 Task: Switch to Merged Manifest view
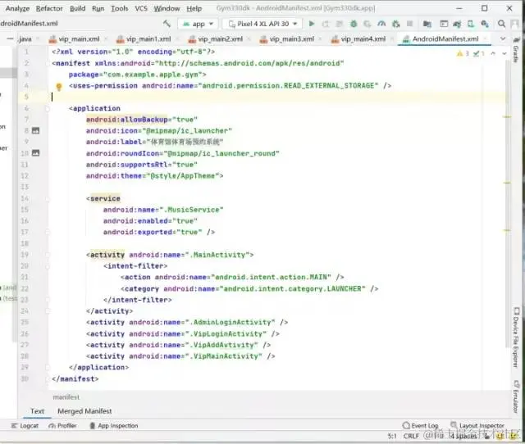point(84,411)
